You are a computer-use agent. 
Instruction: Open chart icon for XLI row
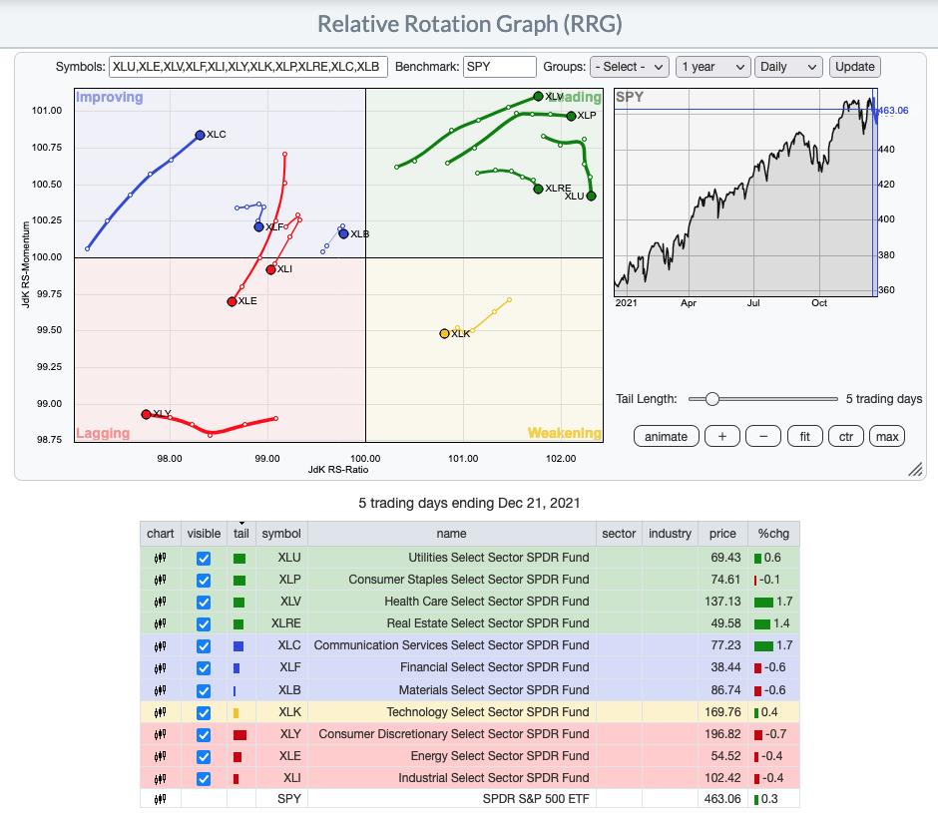click(160, 779)
